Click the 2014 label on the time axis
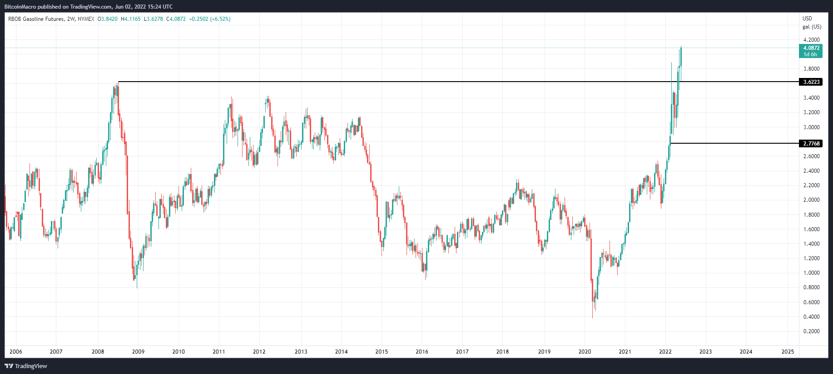 pyautogui.click(x=341, y=352)
